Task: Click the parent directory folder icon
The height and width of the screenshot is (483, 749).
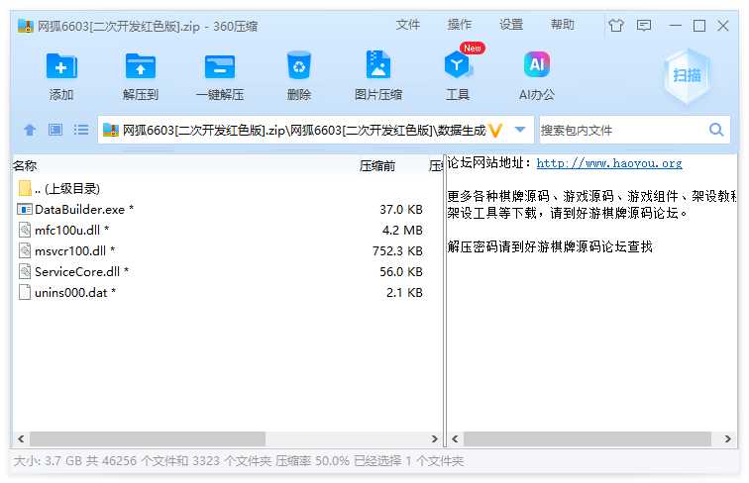Action: [25, 188]
